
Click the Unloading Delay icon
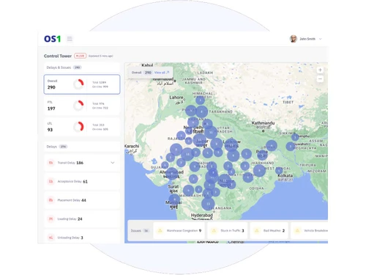tap(51, 238)
